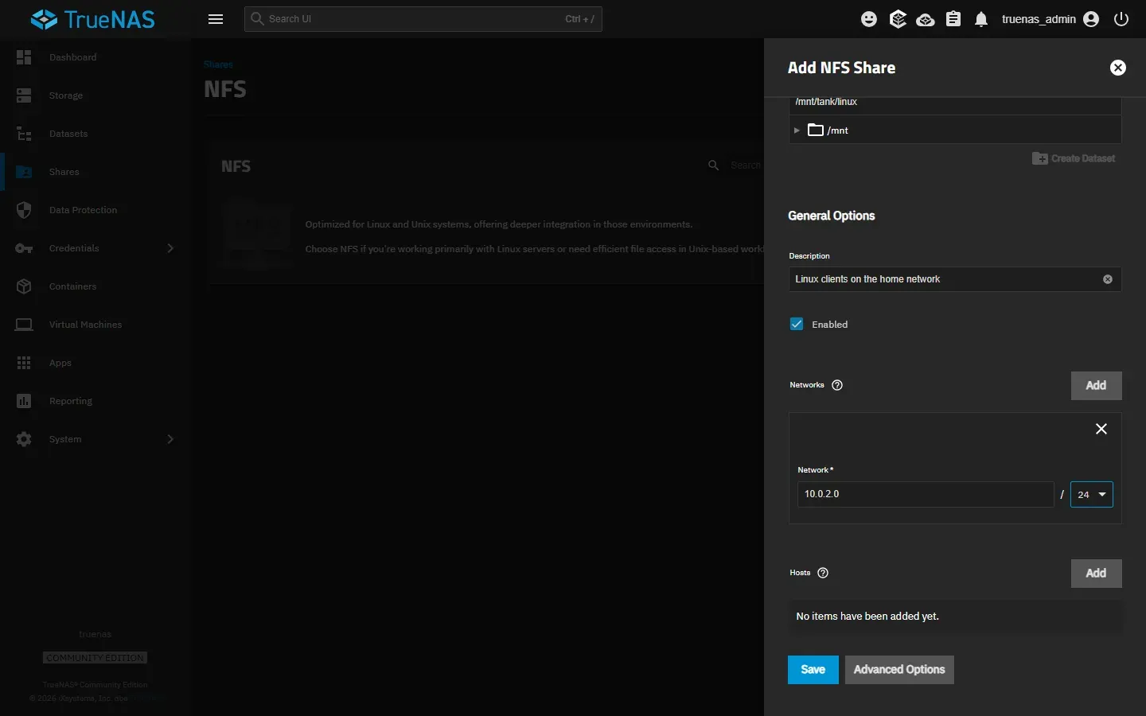Viewport: 1146px width, 716px height.
Task: Show Advanced Options
Action: [x=899, y=670]
